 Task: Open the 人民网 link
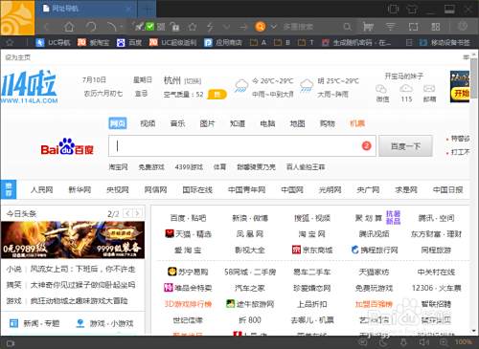(42, 190)
